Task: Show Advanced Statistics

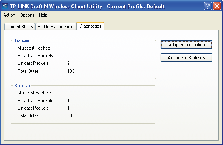Action: pyautogui.click(x=186, y=58)
